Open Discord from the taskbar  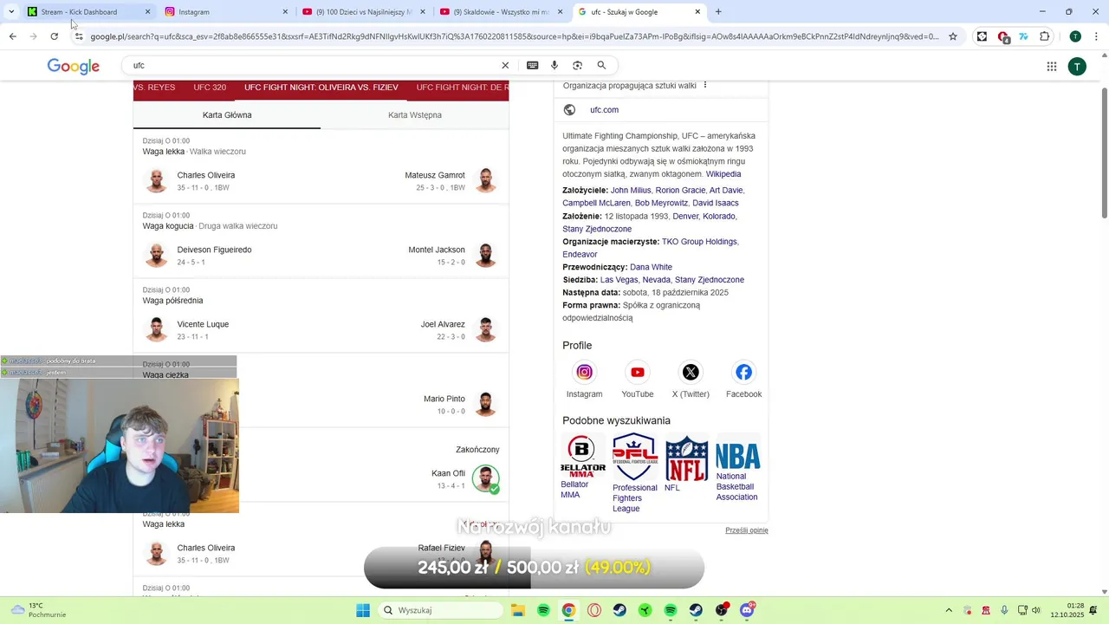pyautogui.click(x=747, y=610)
